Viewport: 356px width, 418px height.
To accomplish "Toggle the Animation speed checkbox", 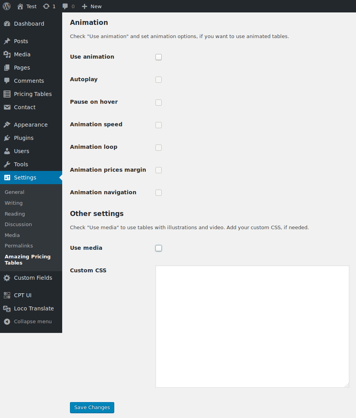I will pos(159,125).
